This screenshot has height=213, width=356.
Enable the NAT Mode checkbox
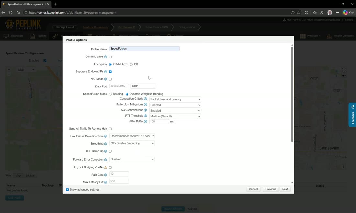click(x=110, y=79)
